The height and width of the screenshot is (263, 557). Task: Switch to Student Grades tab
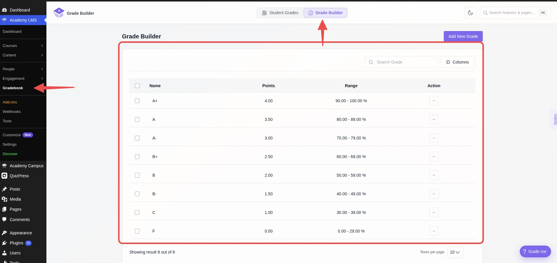coord(280,13)
